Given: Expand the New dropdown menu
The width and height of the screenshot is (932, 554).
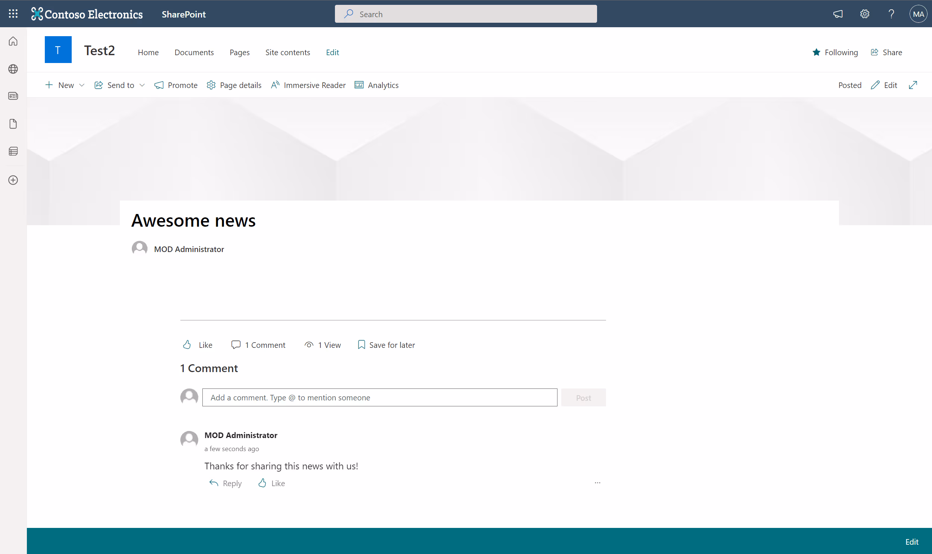Looking at the screenshot, I should pyautogui.click(x=82, y=85).
